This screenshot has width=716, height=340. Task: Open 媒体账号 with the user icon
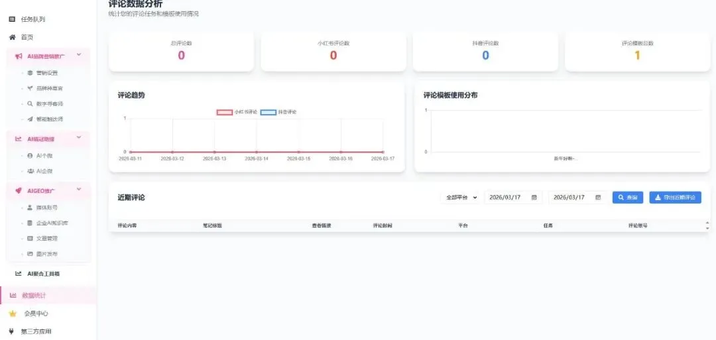pos(30,207)
